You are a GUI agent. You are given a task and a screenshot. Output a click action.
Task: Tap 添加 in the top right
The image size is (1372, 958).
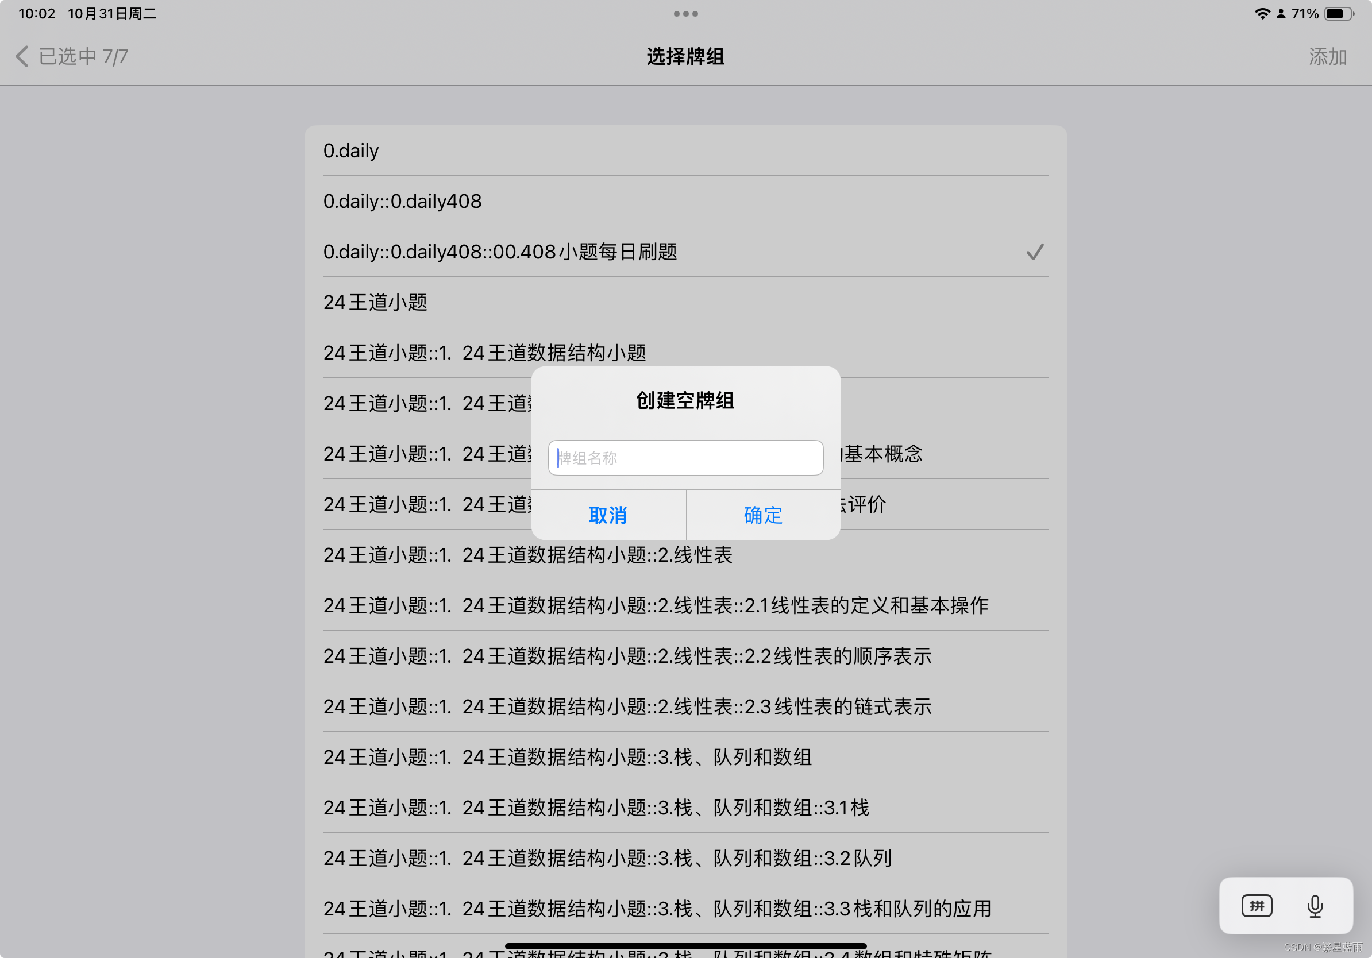tap(1327, 57)
